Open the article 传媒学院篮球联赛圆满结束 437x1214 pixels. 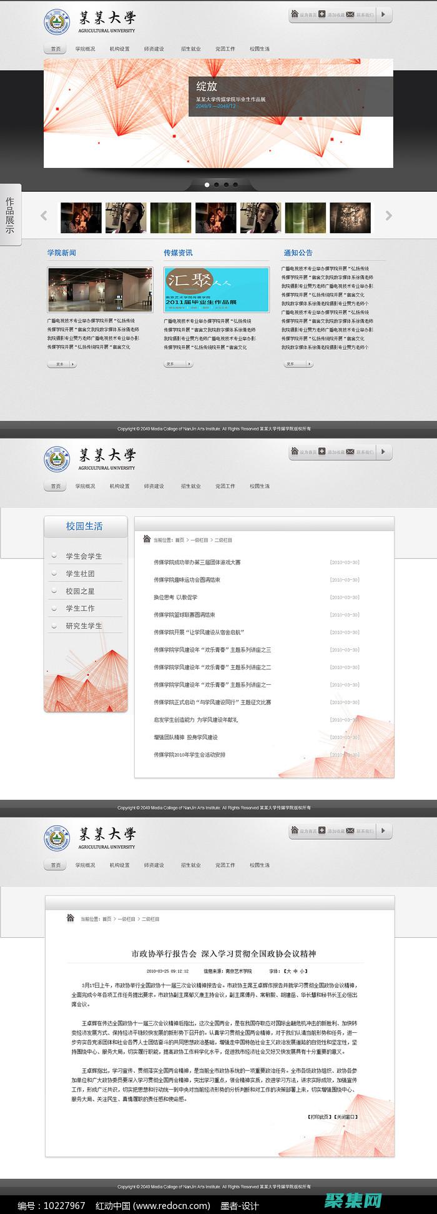coord(184,615)
